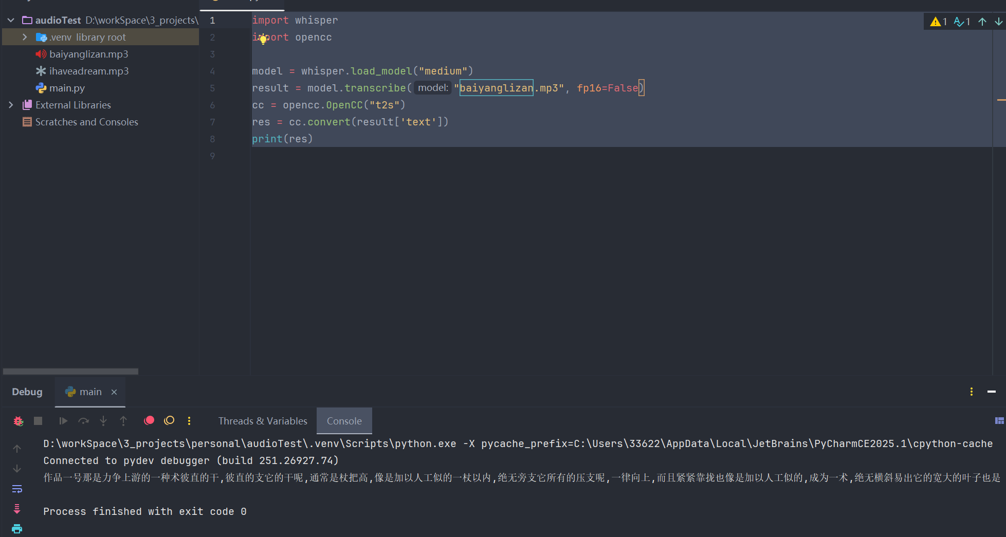Collapse the audioTest project root
Screen dimensions: 1006x537
click(11, 20)
